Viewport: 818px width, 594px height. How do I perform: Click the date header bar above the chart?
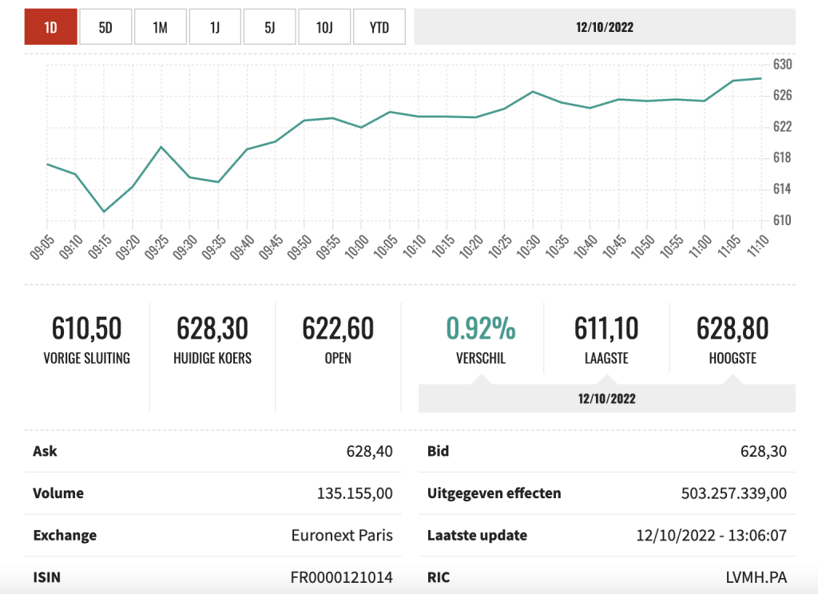[604, 27]
